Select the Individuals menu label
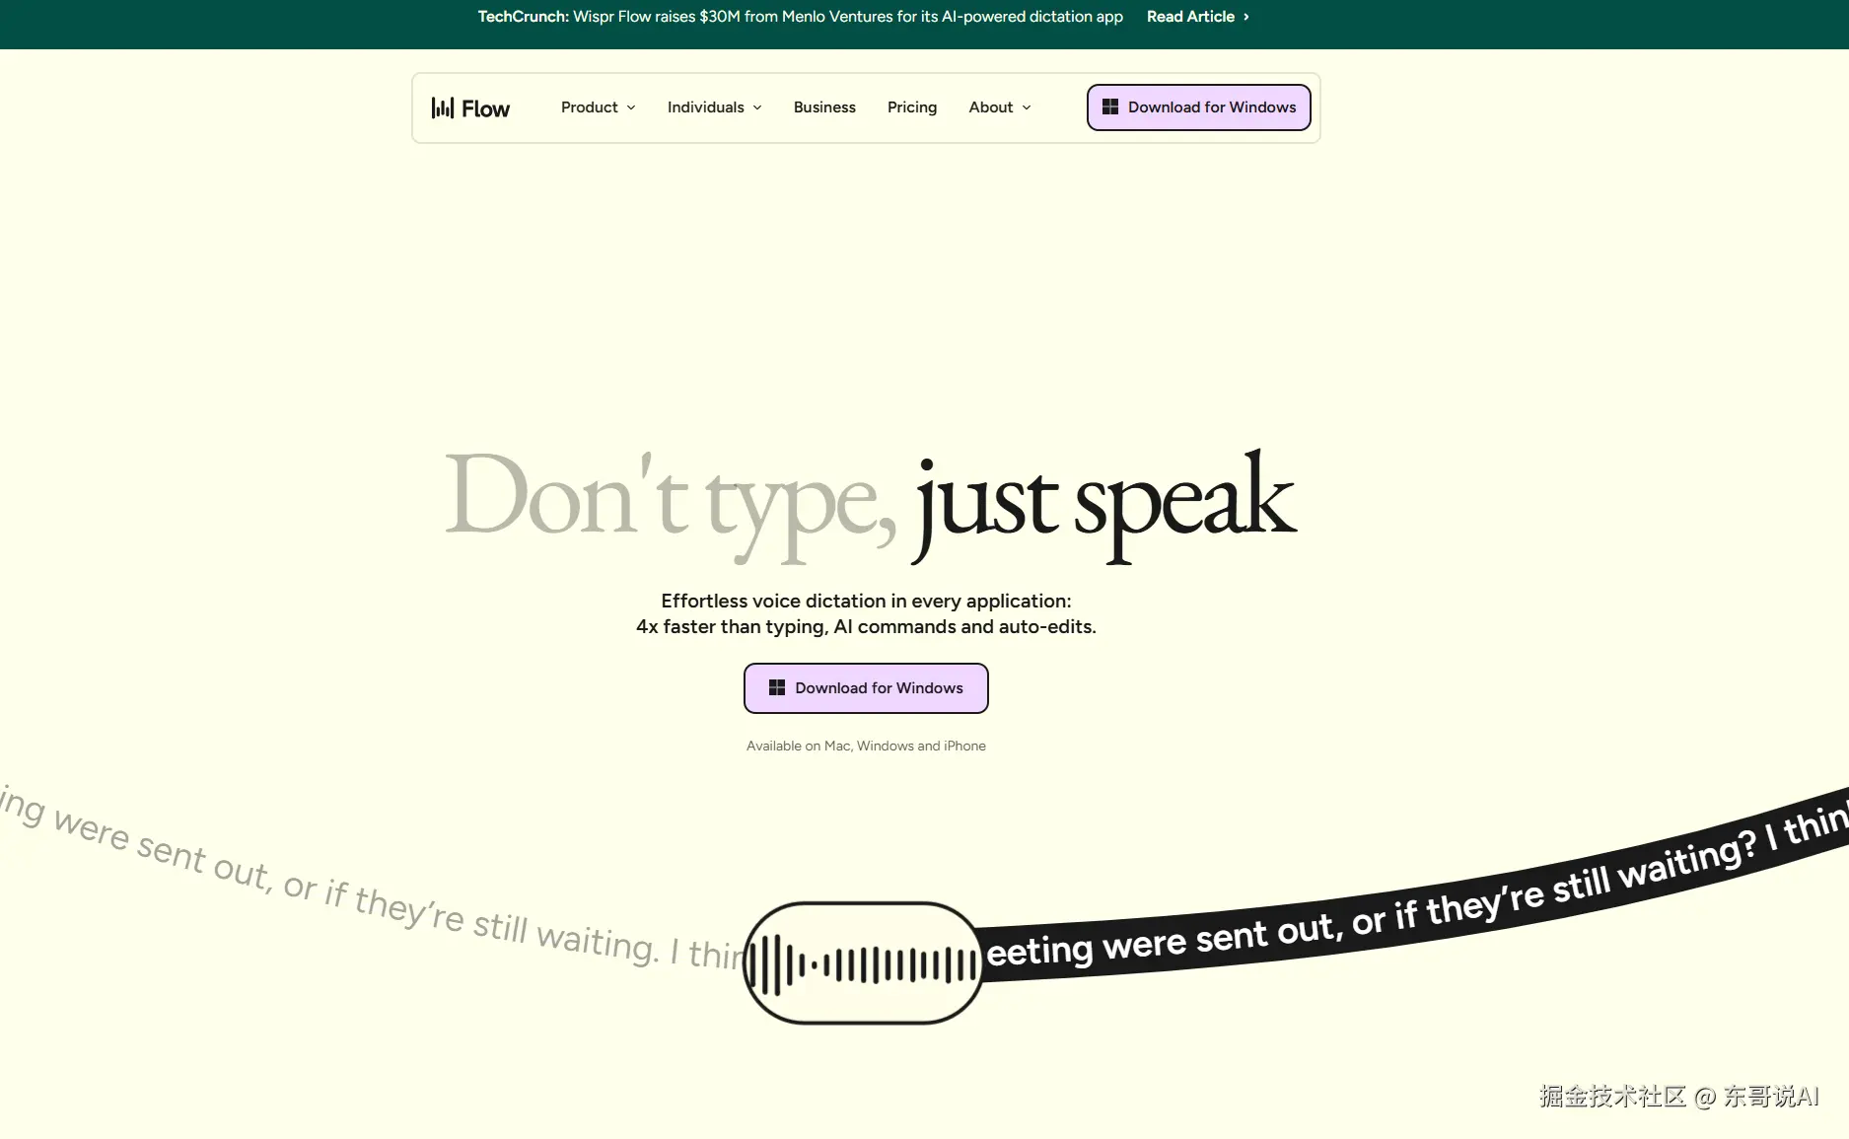 coord(705,107)
